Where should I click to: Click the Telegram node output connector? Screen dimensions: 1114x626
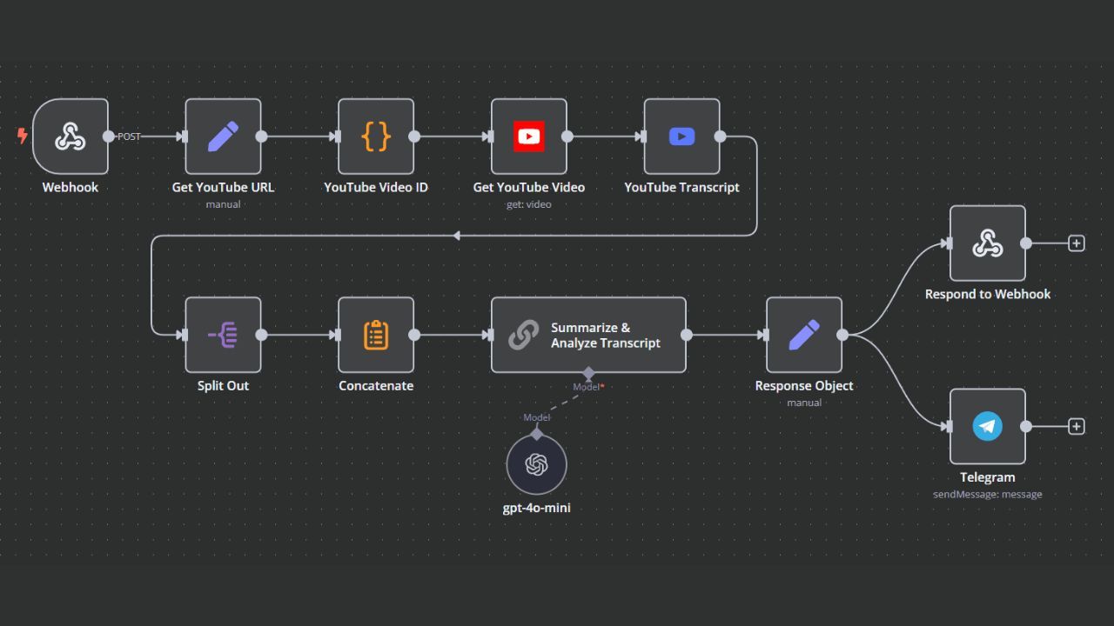point(1026,426)
